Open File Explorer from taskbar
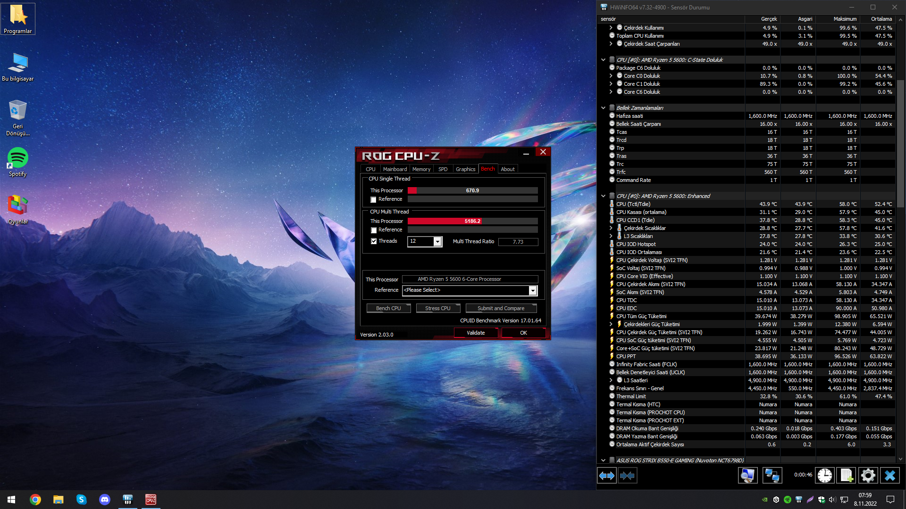906x509 pixels. [58, 500]
